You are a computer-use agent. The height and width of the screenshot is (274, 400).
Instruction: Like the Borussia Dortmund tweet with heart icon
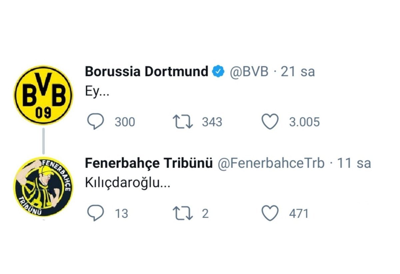pos(270,122)
